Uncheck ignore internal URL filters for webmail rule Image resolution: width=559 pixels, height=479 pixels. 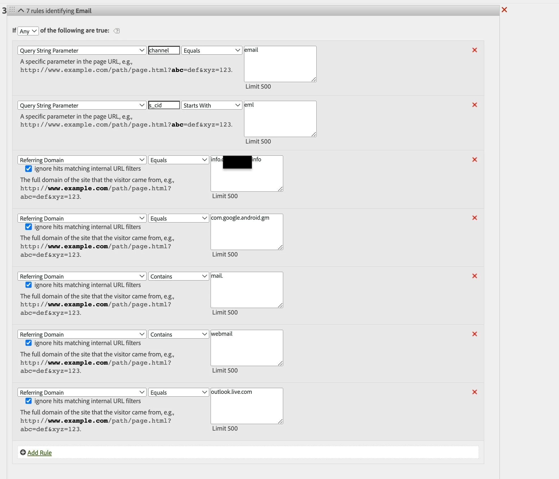coord(29,343)
